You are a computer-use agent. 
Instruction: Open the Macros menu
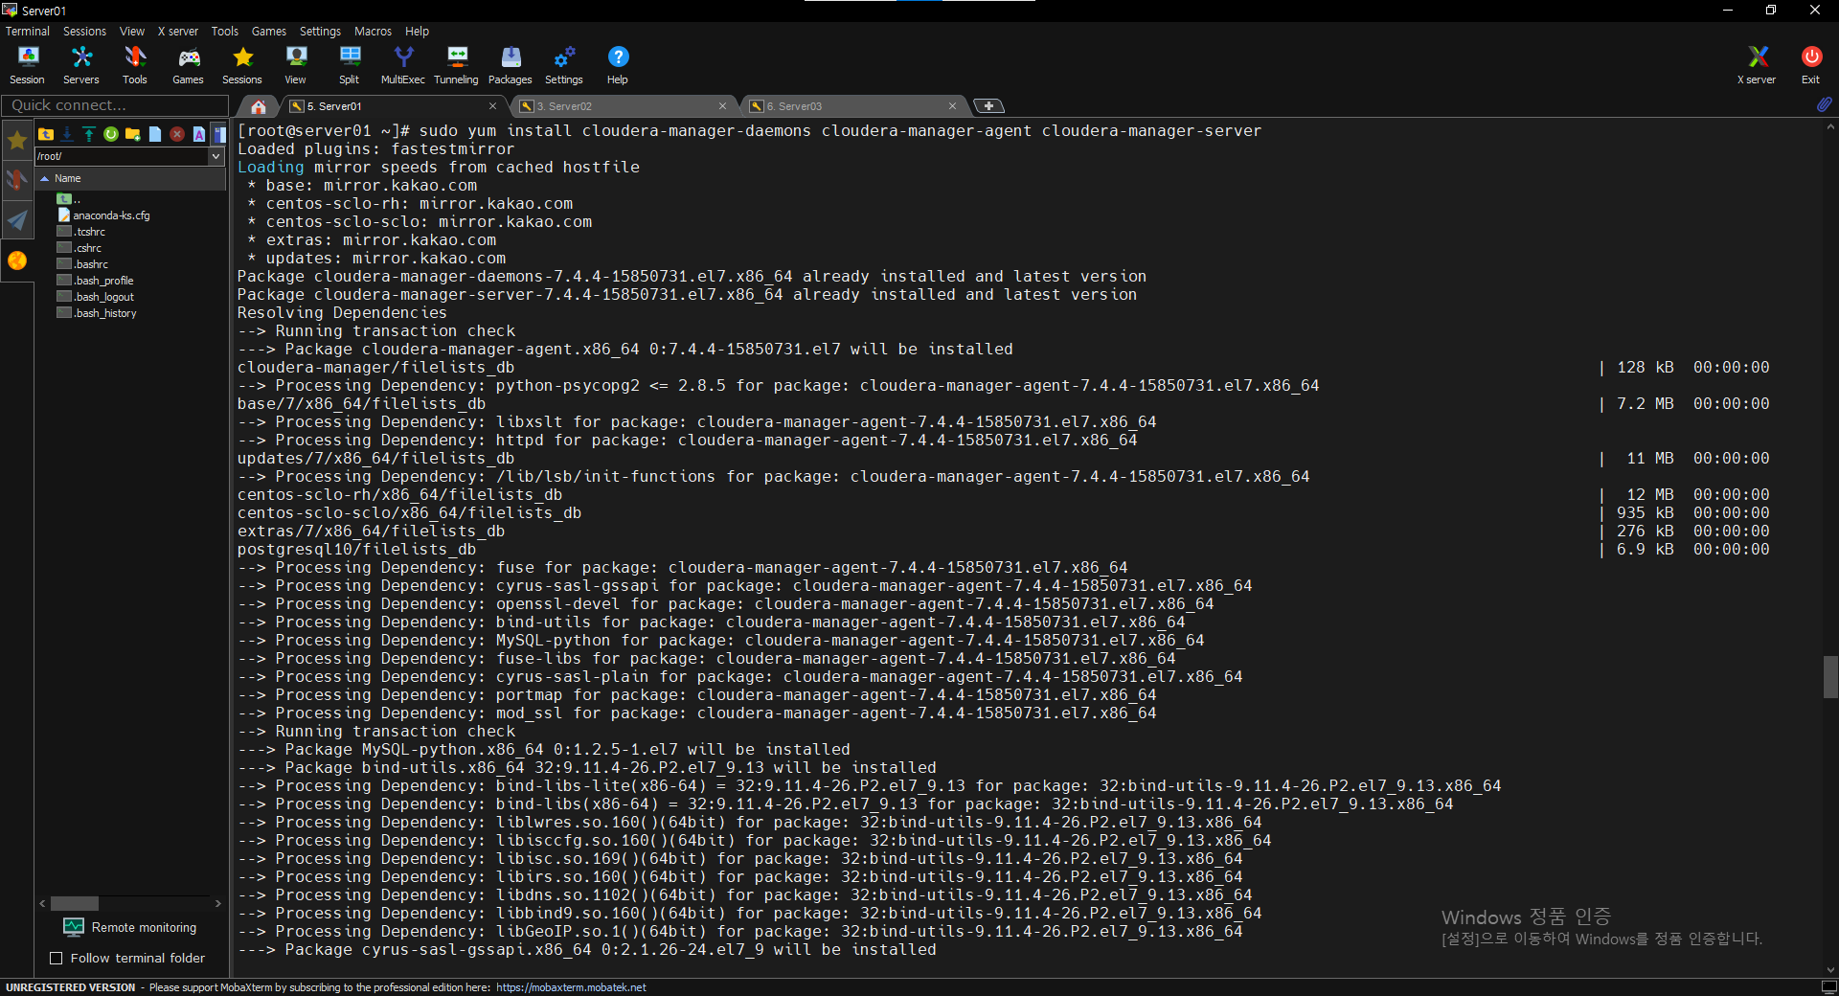[x=373, y=31]
